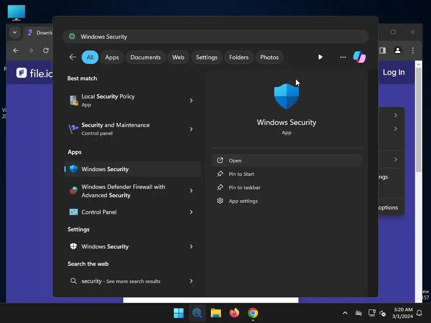Expand Security and Maintenance result chevron
The image size is (431, 323).
[x=192, y=129]
